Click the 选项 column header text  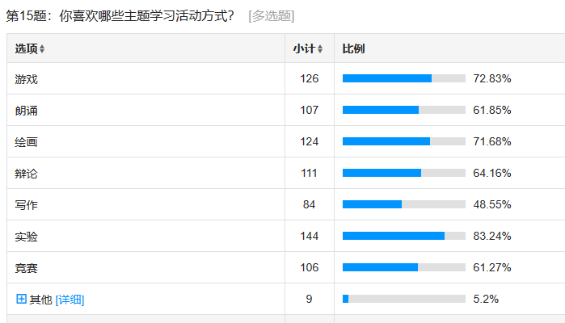point(27,48)
